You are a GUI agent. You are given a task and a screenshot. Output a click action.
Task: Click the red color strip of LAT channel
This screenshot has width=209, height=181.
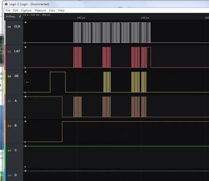click(x=5, y=57)
